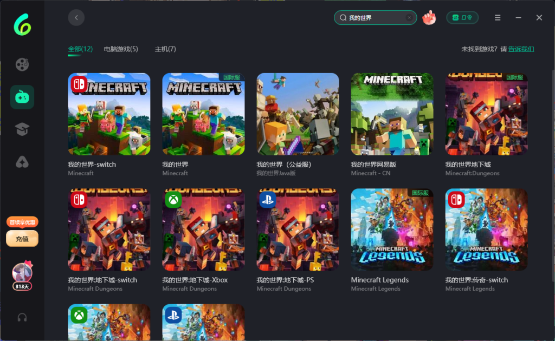Open the 我的世界:地下城-switch cover
Image resolution: width=555 pixels, height=341 pixels.
point(109,229)
